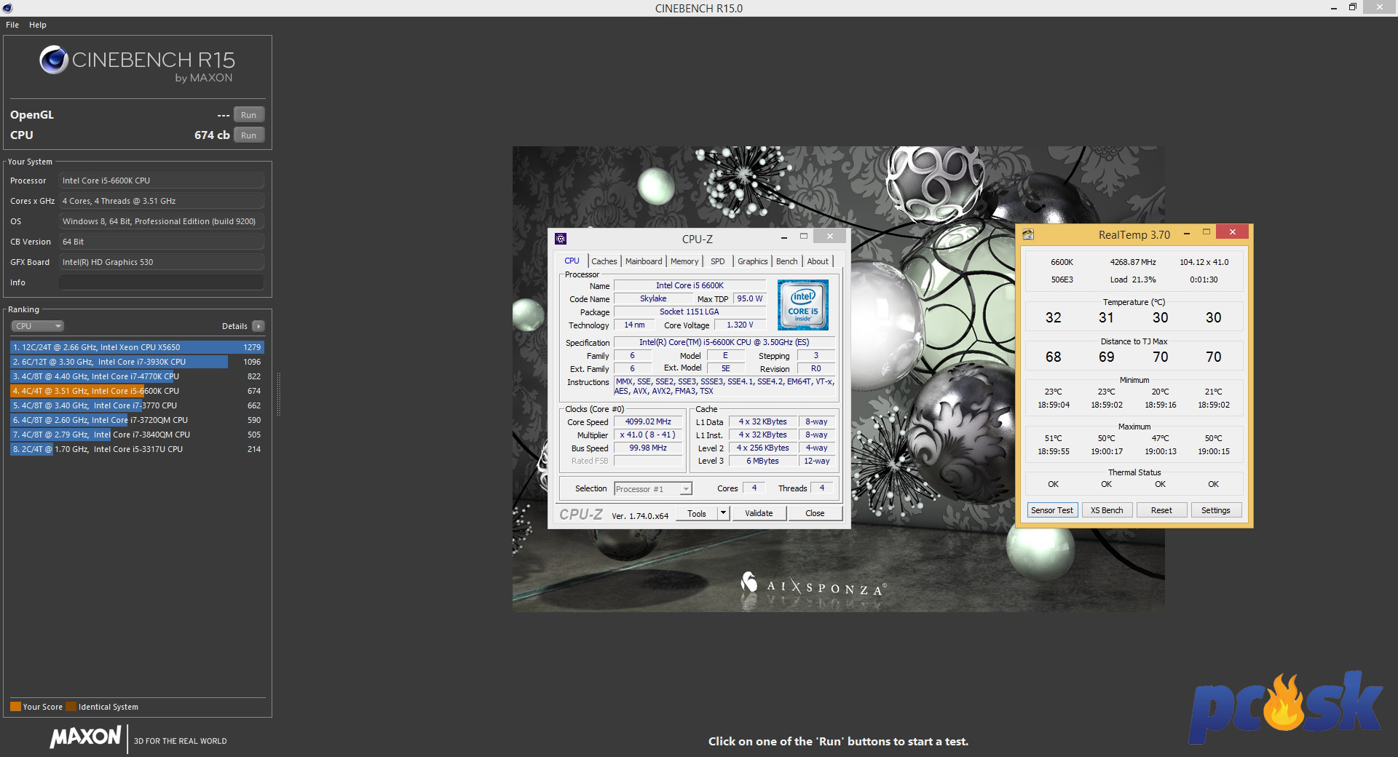Close the RealTemp window
The width and height of the screenshot is (1398, 757).
pyautogui.click(x=1232, y=232)
